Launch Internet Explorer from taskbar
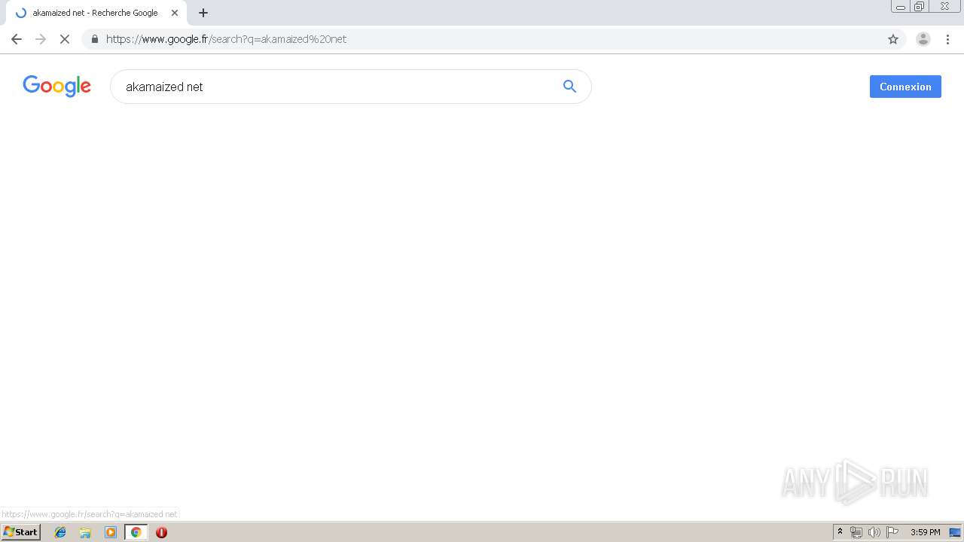This screenshot has height=542, width=964. coord(60,532)
